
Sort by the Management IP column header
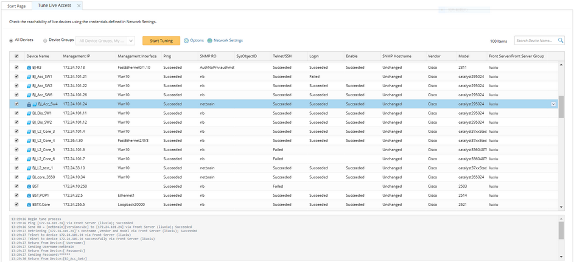tap(76, 56)
